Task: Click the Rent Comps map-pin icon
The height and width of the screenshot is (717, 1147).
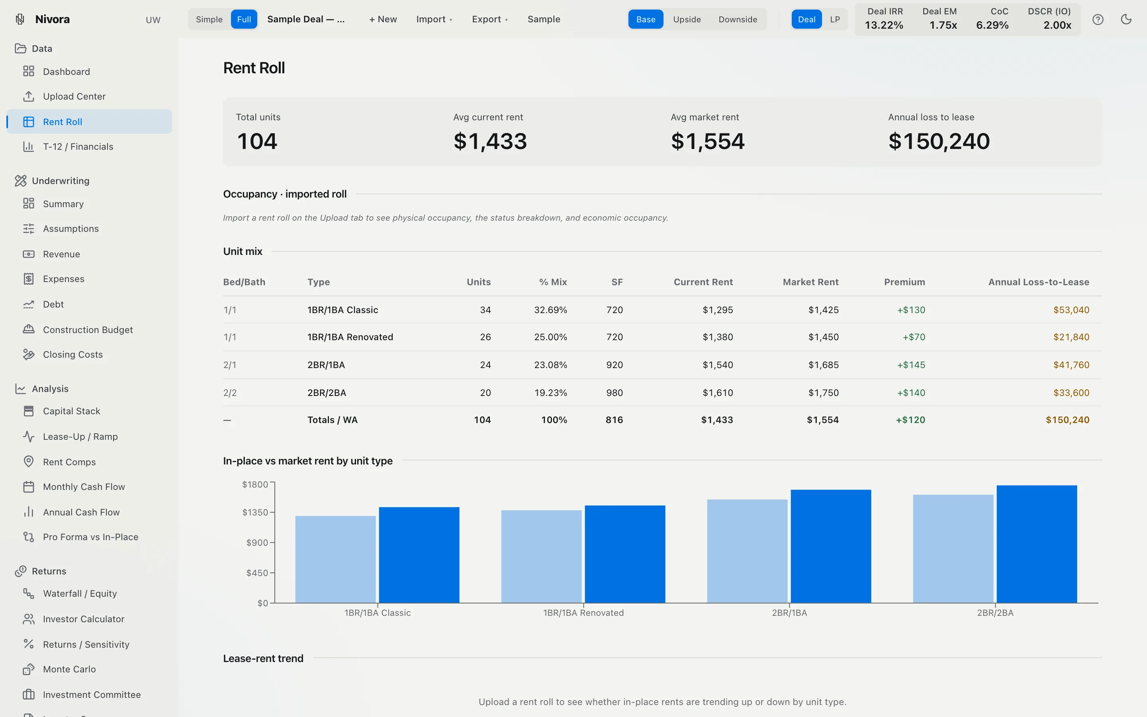Action: pos(28,462)
